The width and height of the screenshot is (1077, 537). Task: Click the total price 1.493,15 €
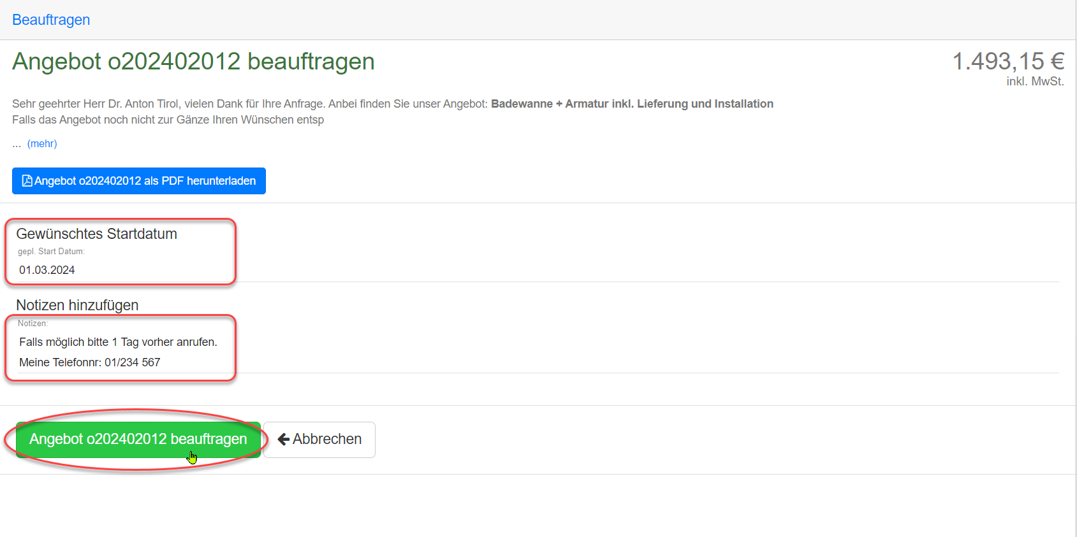[1008, 61]
